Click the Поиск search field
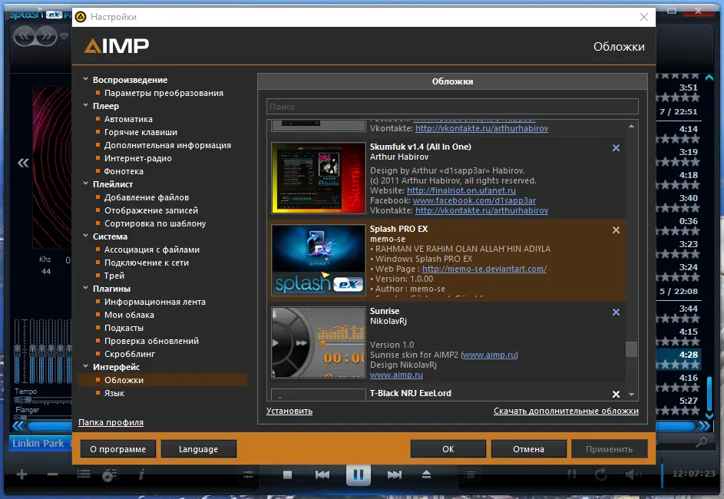This screenshot has width=724, height=499. click(452, 107)
